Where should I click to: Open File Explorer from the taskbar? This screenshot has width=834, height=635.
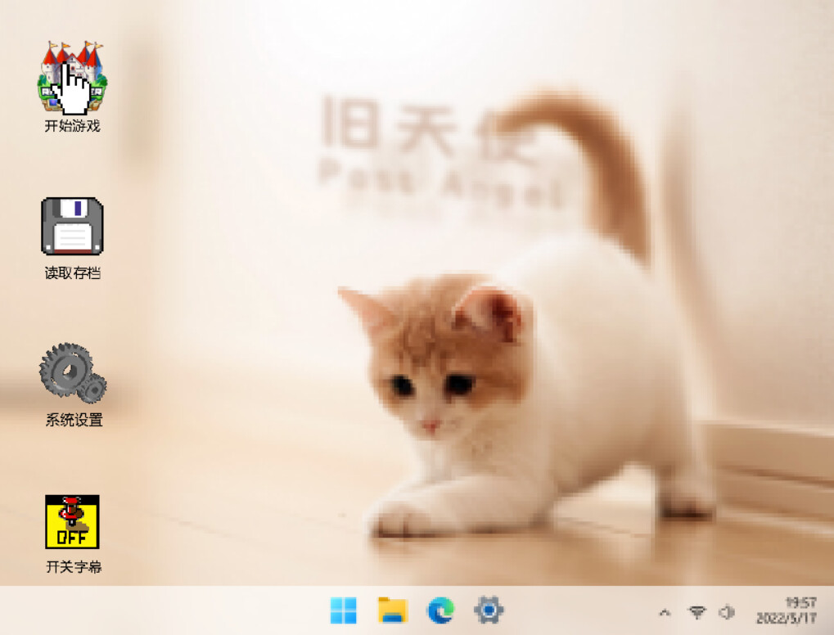point(391,609)
